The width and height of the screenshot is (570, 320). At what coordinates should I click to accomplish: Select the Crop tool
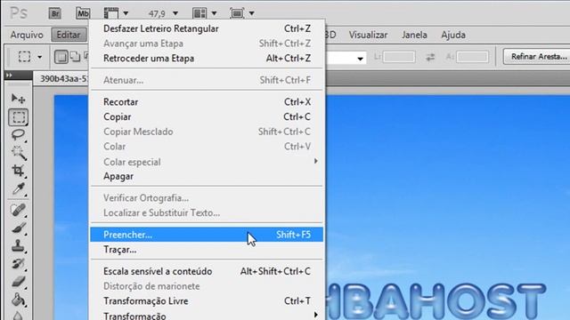click(18, 171)
